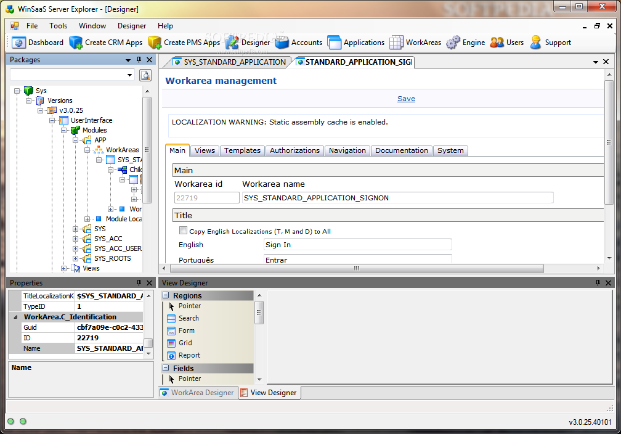Open the document tab list dropdown arrow
Screen dimensions: 621x434
[595, 62]
